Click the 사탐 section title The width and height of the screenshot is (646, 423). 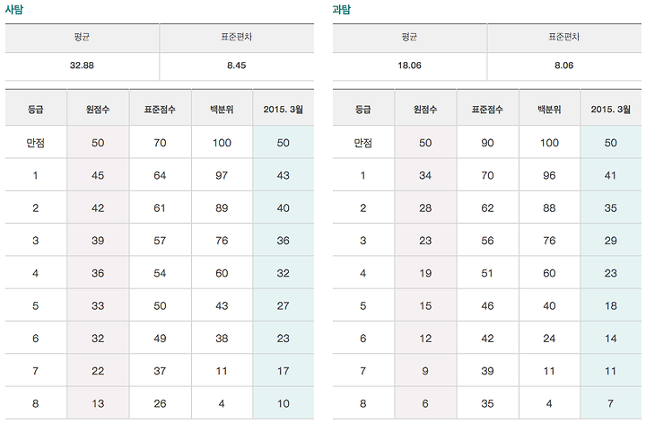click(x=14, y=9)
